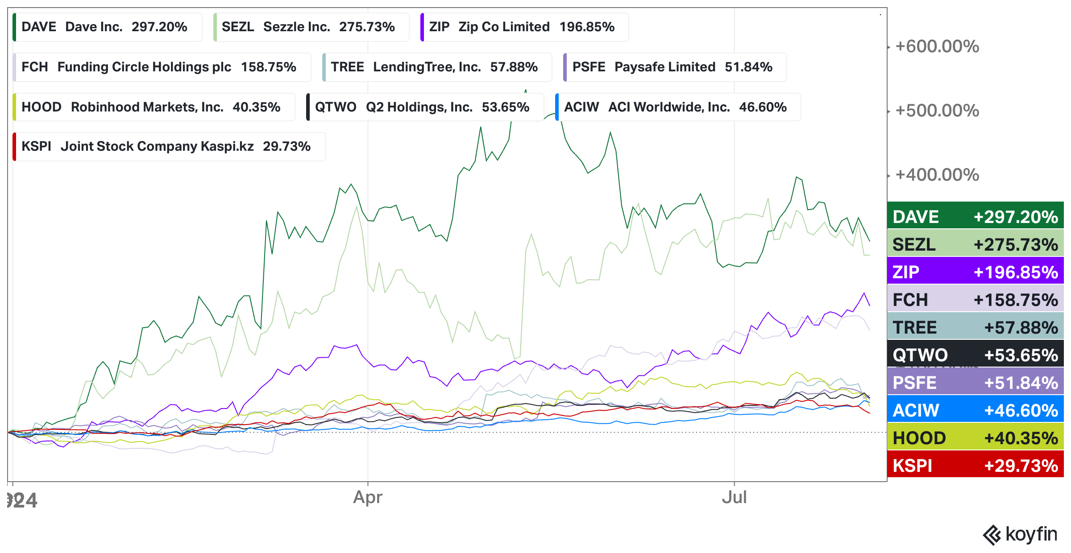Click the Jul marker on time axis

734,497
